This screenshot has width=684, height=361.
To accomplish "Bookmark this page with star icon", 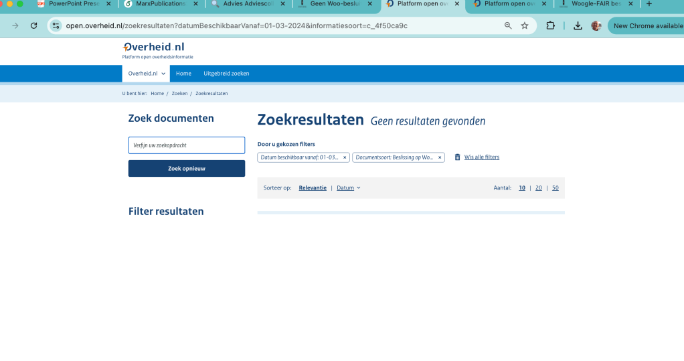I will (x=525, y=26).
